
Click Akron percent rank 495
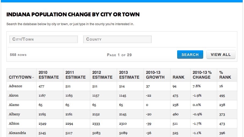(x=222, y=96)
